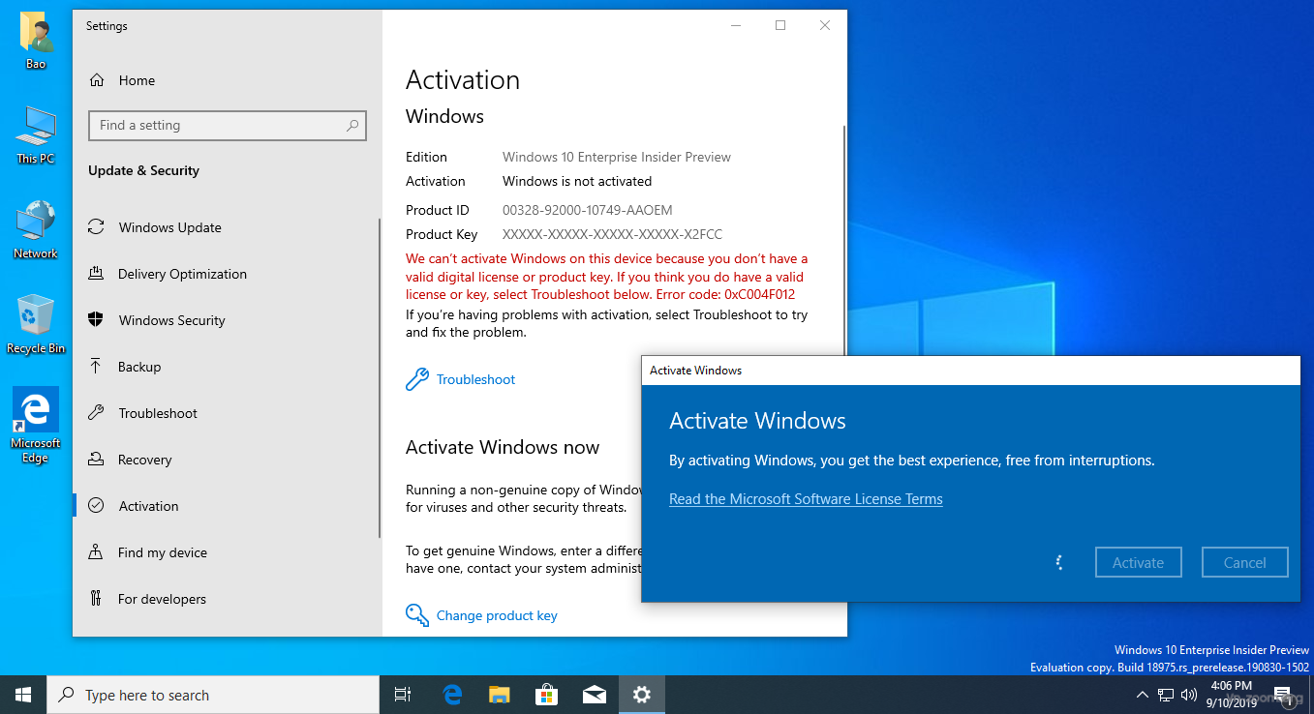Select the Microsoft Edge desktop shortcut
Viewport: 1314px width, 714px height.
(36, 426)
